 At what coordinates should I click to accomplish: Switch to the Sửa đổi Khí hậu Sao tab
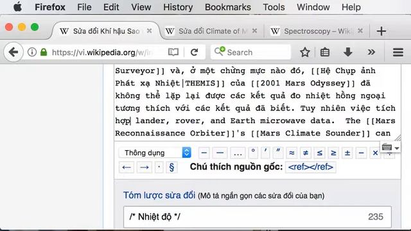coord(105,31)
